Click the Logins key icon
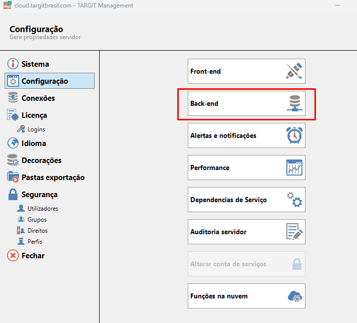The height and width of the screenshot is (323, 357). tap(21, 129)
